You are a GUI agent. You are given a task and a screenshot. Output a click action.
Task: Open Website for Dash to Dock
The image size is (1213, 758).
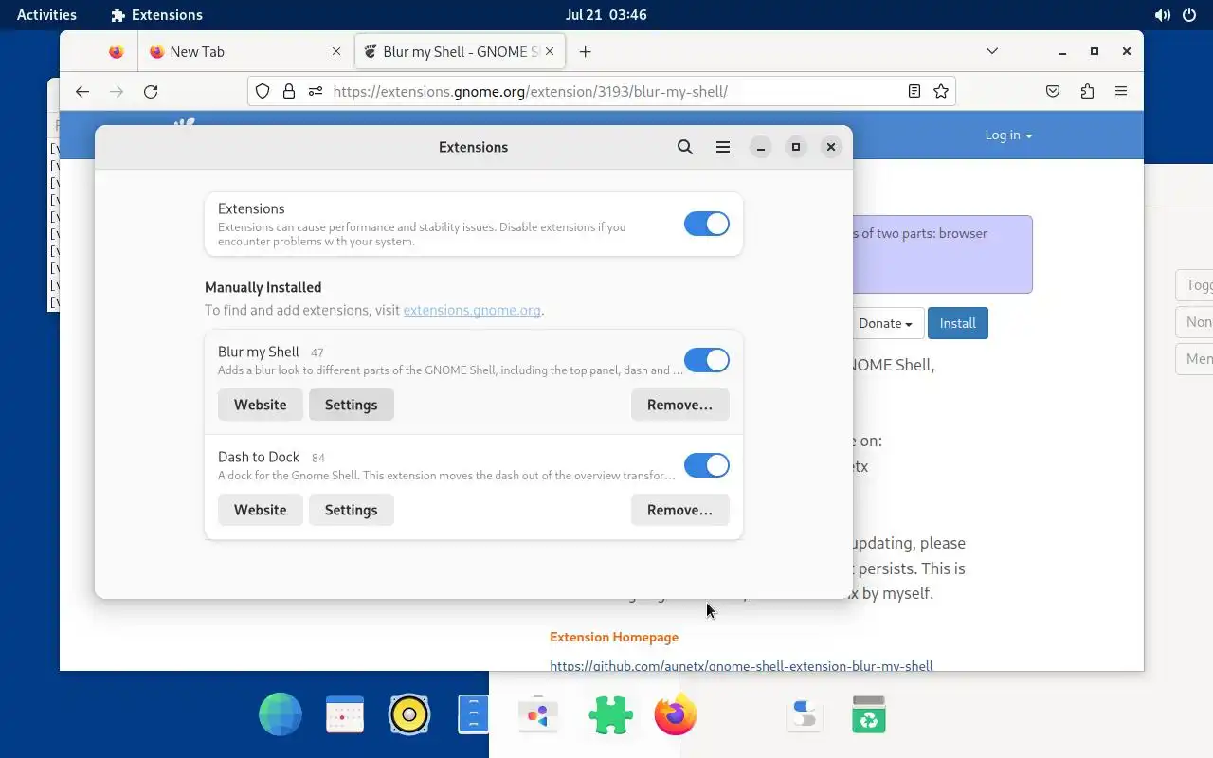(x=261, y=510)
